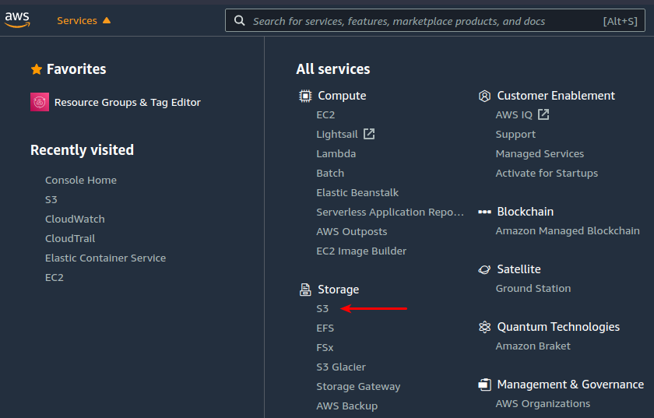Open S3 under Storage category
Image resolution: width=654 pixels, height=418 pixels.
tap(322, 309)
